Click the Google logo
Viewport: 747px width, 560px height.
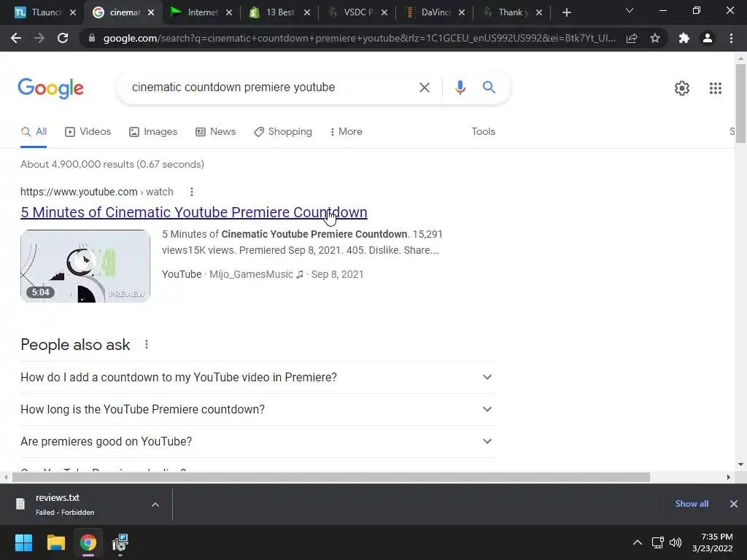tap(50, 88)
